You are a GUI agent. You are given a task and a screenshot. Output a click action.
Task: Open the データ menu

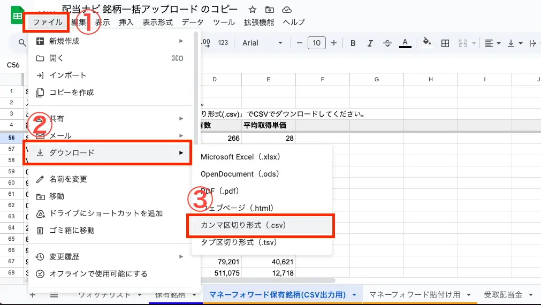(193, 22)
